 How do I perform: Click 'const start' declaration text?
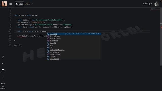pyautogui.click(x=19, y=16)
